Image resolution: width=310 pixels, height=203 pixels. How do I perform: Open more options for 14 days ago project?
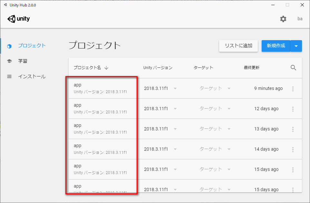[x=293, y=150]
